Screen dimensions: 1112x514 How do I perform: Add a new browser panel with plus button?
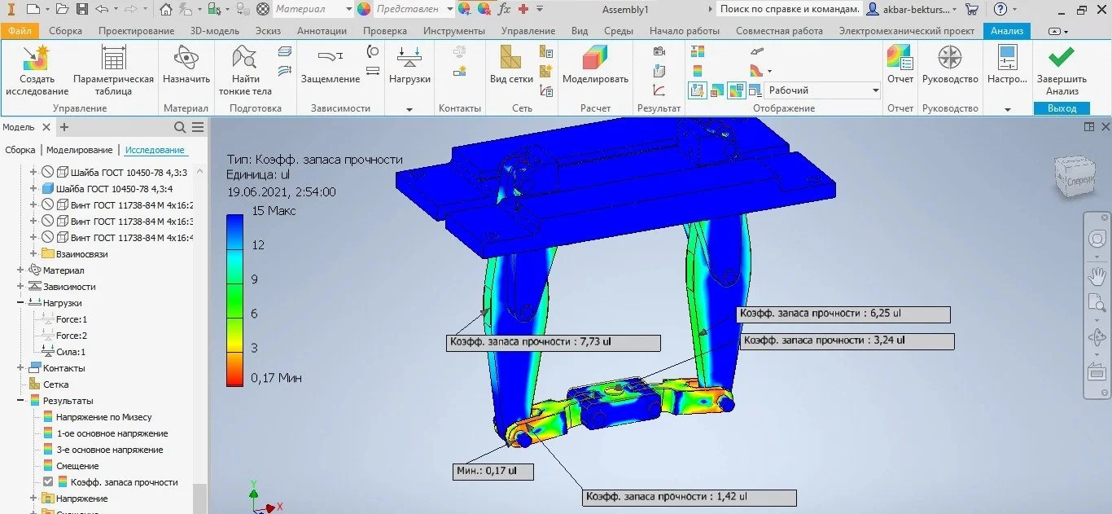(64, 127)
